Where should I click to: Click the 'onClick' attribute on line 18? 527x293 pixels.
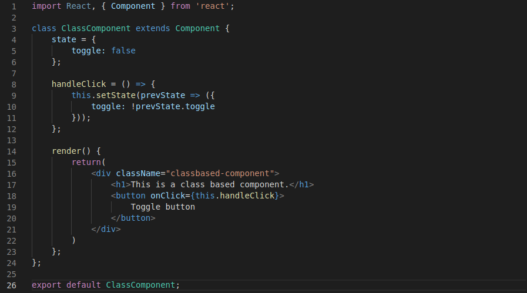click(x=167, y=195)
